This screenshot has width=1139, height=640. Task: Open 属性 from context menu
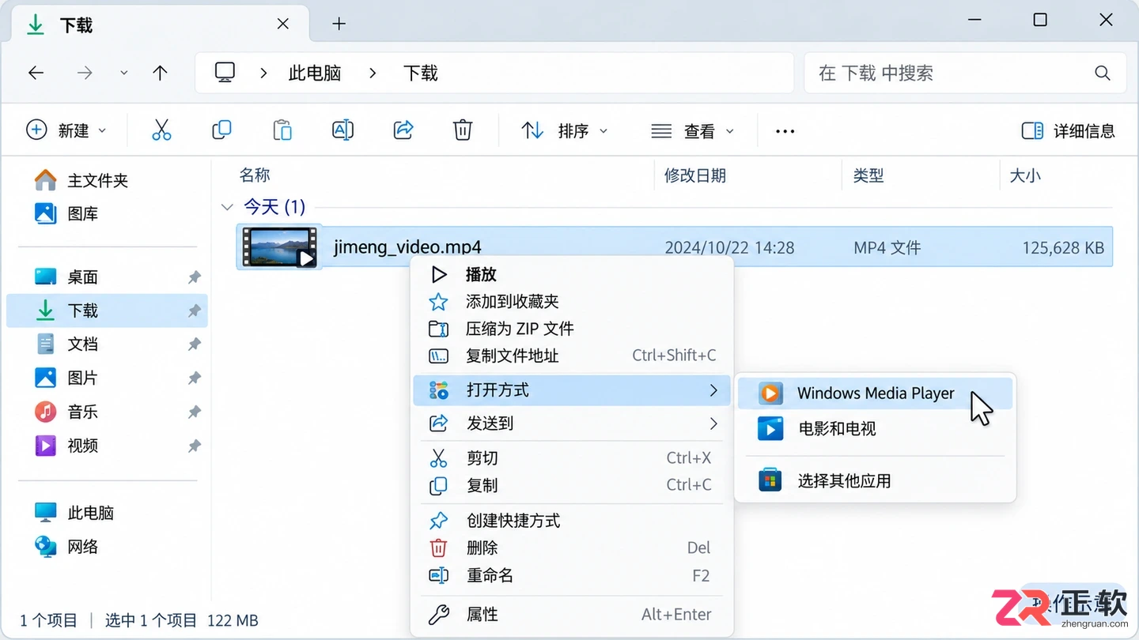pyautogui.click(x=573, y=614)
